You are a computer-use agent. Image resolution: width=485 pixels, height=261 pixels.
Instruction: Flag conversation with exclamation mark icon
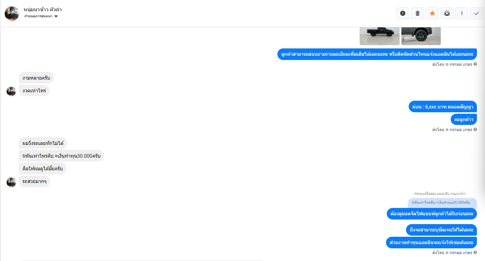(462, 13)
